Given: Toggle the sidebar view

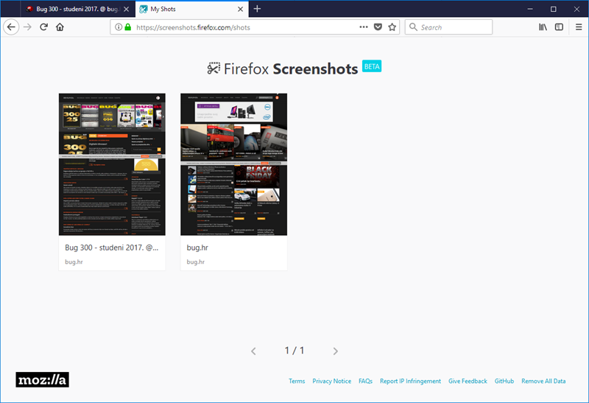Looking at the screenshot, I should (559, 27).
